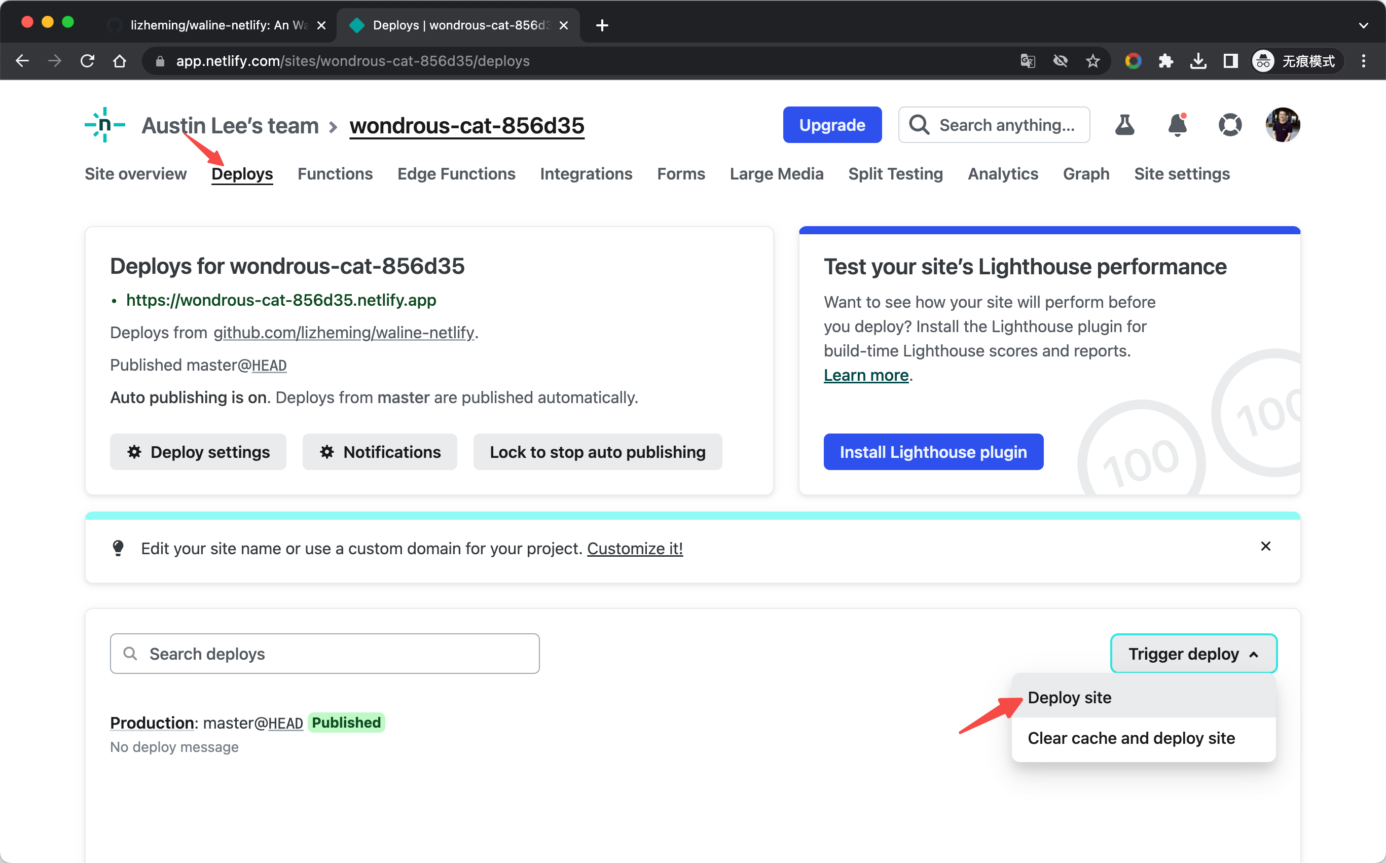Open Netlify Labs flask icon
The width and height of the screenshot is (1386, 863).
1124,125
